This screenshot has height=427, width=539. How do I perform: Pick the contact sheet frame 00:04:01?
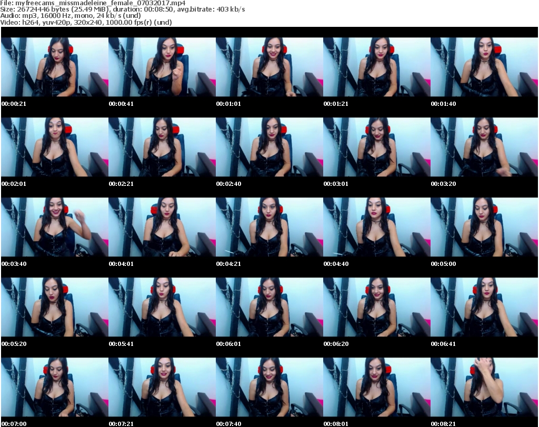162,227
